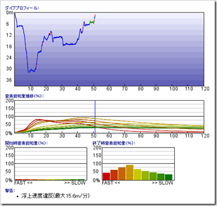
Task: Click the 120 time label under nitrogen chart
Action: click(205, 136)
